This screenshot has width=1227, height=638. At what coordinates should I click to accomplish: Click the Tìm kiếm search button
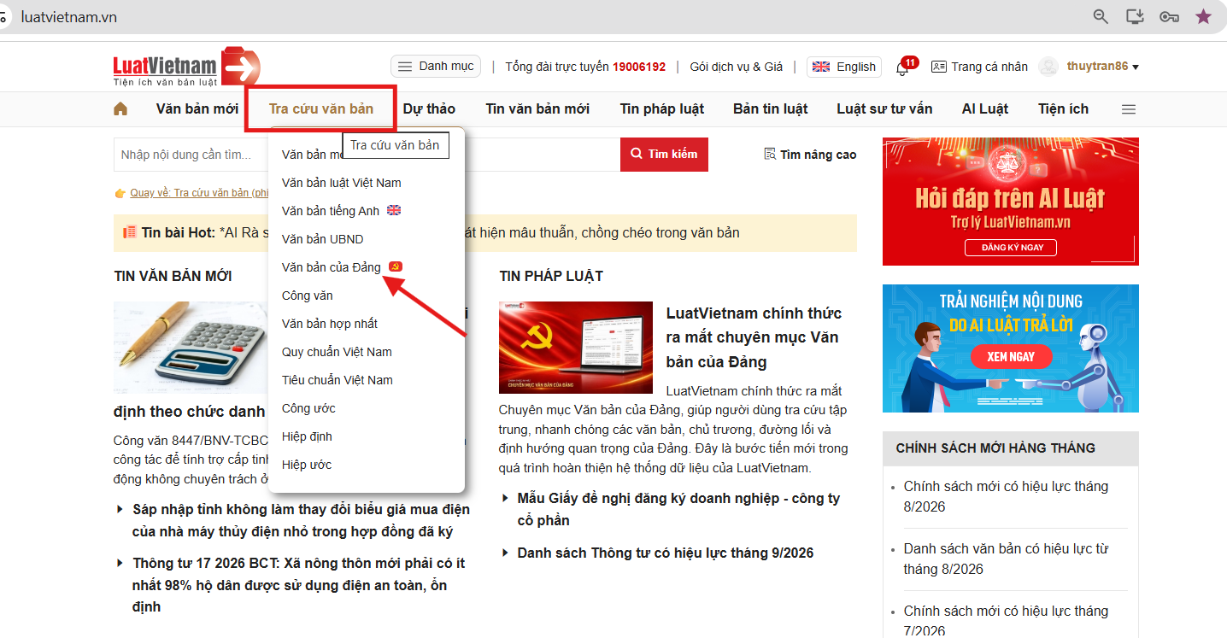click(x=664, y=155)
